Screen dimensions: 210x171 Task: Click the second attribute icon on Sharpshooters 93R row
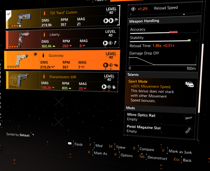(x=109, y=87)
